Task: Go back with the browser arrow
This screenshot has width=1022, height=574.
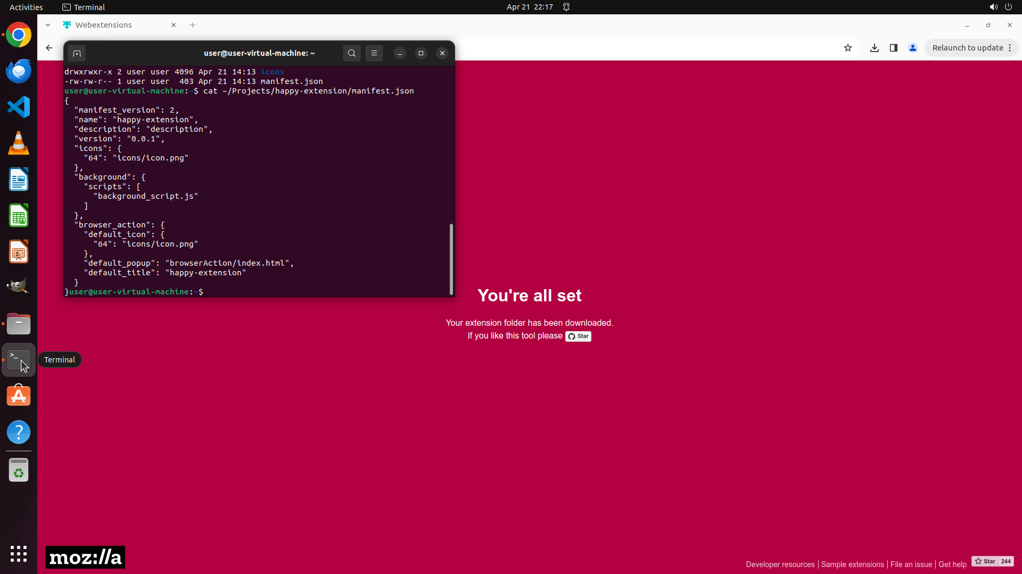Action: (x=49, y=48)
